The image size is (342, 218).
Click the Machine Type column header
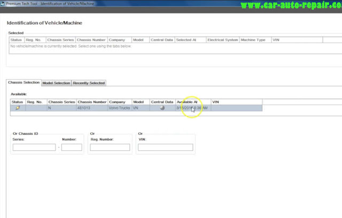[x=255, y=40]
